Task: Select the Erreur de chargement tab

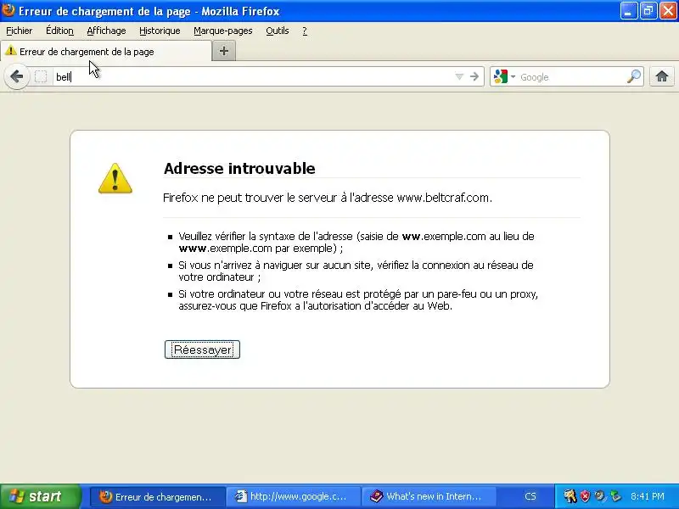Action: tap(105, 52)
